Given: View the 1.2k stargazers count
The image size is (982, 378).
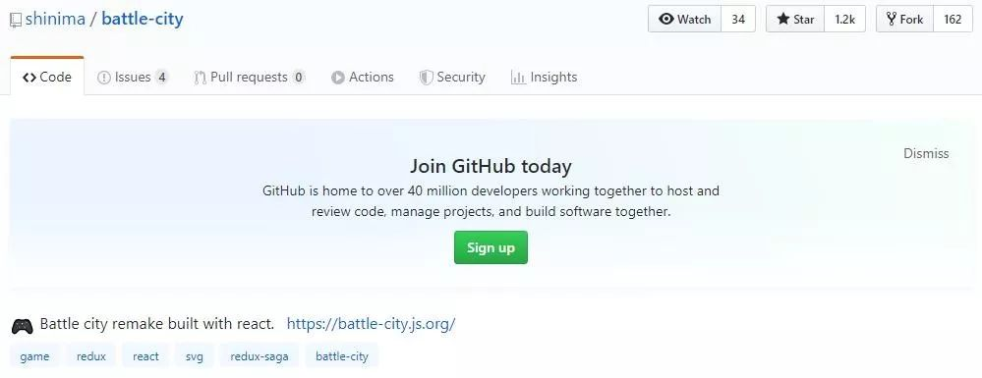Looking at the screenshot, I should (844, 19).
